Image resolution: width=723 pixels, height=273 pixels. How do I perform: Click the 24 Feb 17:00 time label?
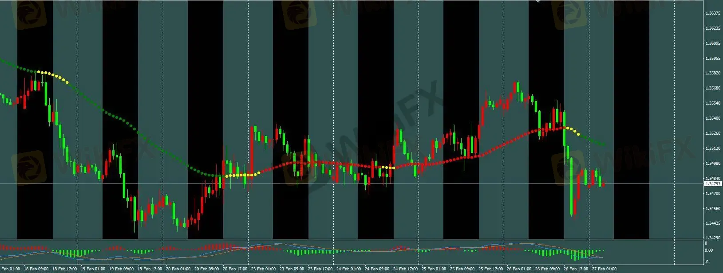click(405, 269)
